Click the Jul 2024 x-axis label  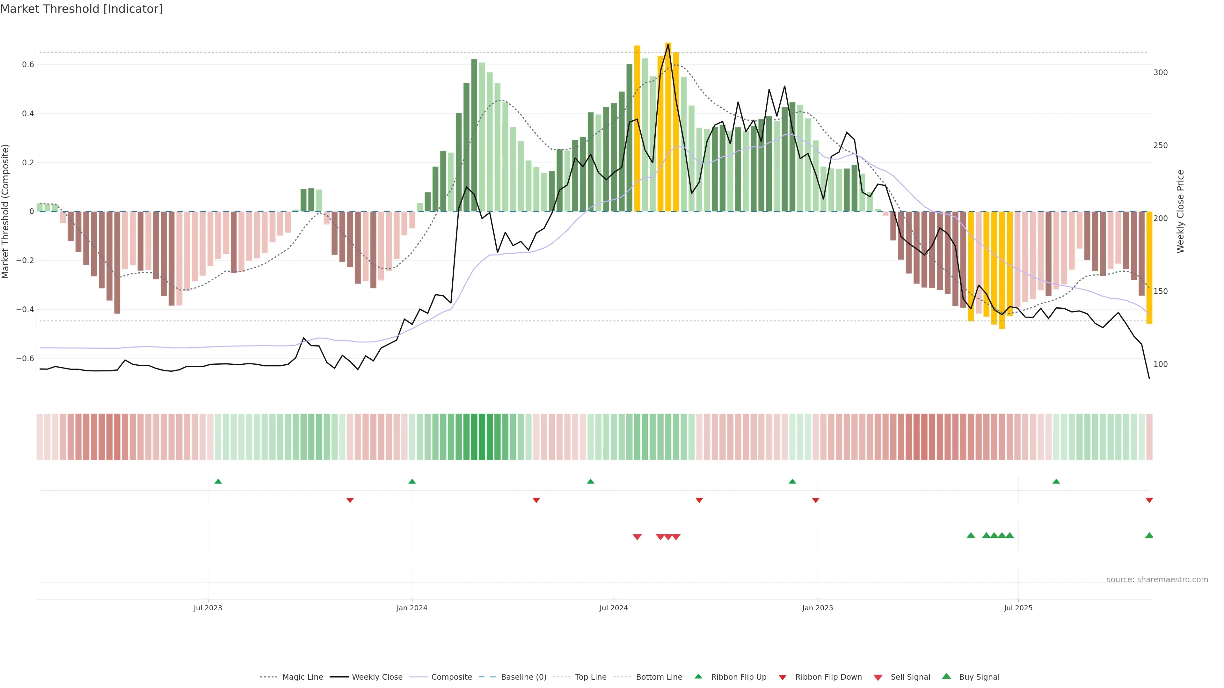click(613, 608)
